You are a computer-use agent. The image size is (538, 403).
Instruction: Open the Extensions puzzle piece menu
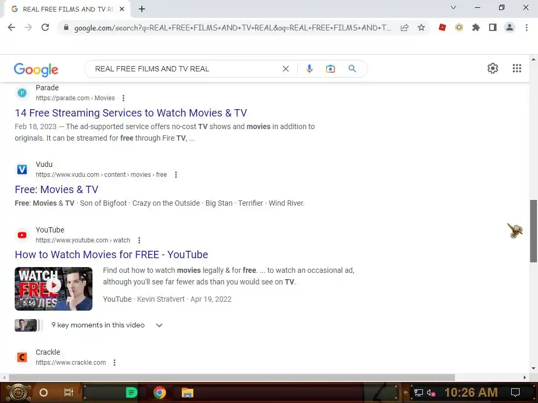point(476,27)
